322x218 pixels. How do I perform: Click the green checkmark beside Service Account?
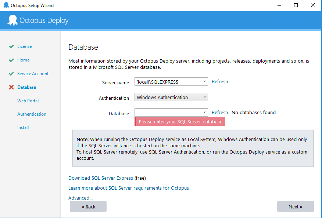[x=11, y=74]
